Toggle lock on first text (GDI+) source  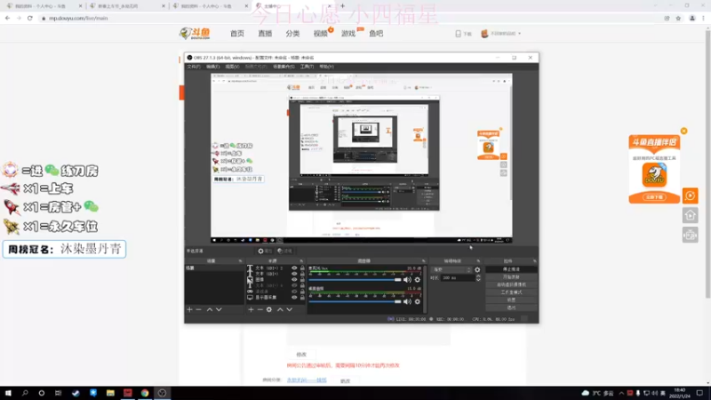[302, 268]
